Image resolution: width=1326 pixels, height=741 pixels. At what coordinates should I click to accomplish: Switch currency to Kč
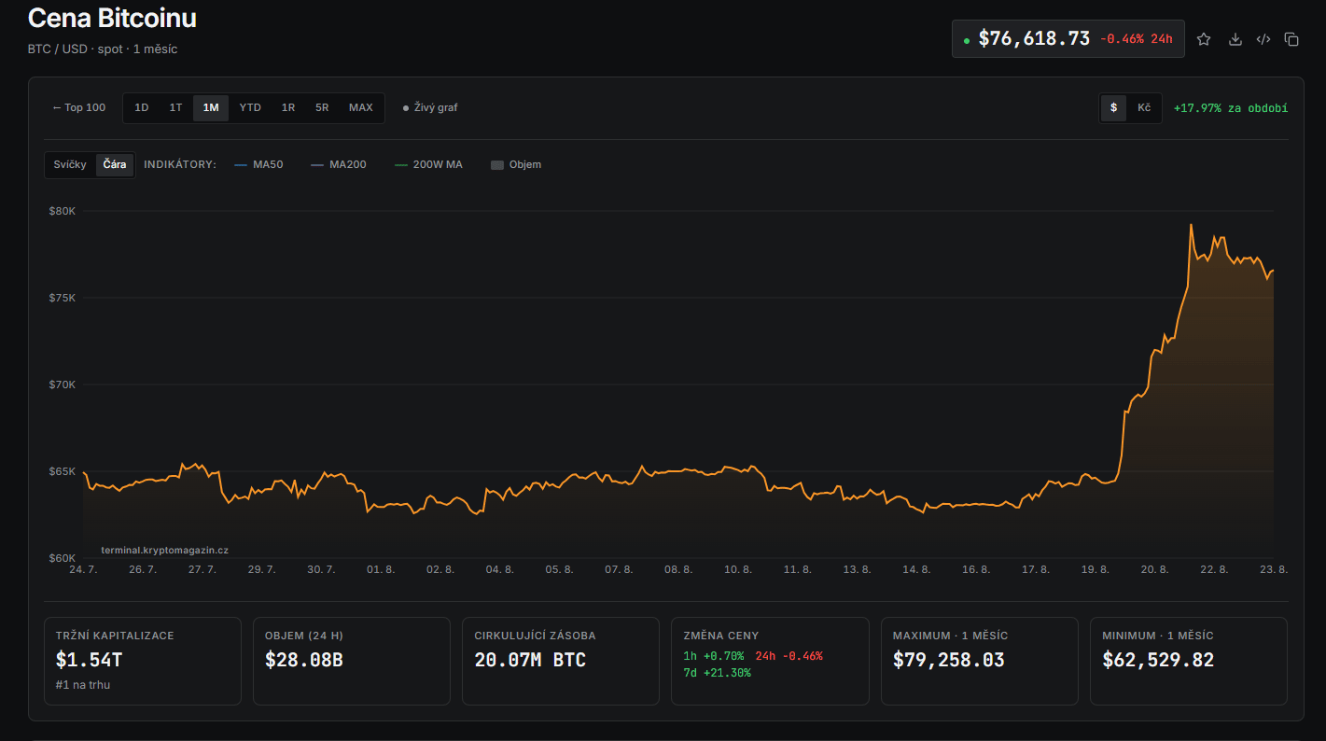pyautogui.click(x=1144, y=107)
